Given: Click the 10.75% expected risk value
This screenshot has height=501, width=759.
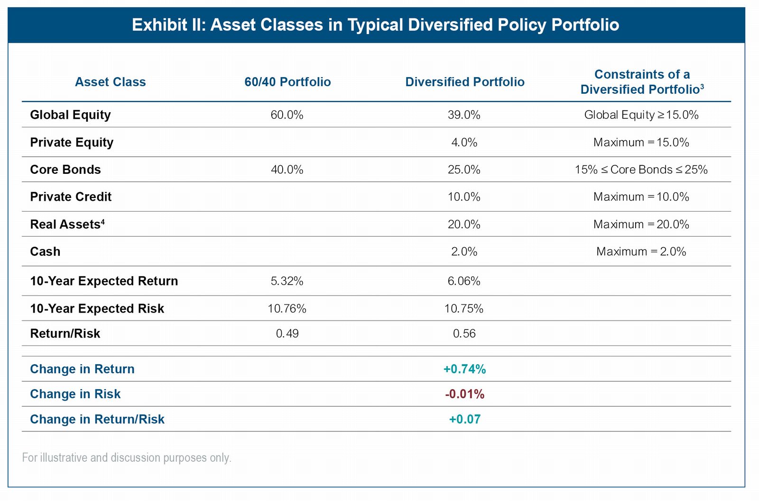Looking at the screenshot, I should (464, 309).
